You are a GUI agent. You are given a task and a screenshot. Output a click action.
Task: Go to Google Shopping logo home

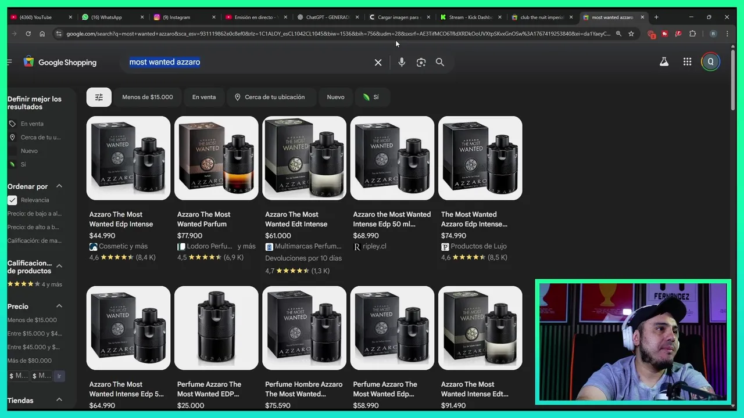60,62
